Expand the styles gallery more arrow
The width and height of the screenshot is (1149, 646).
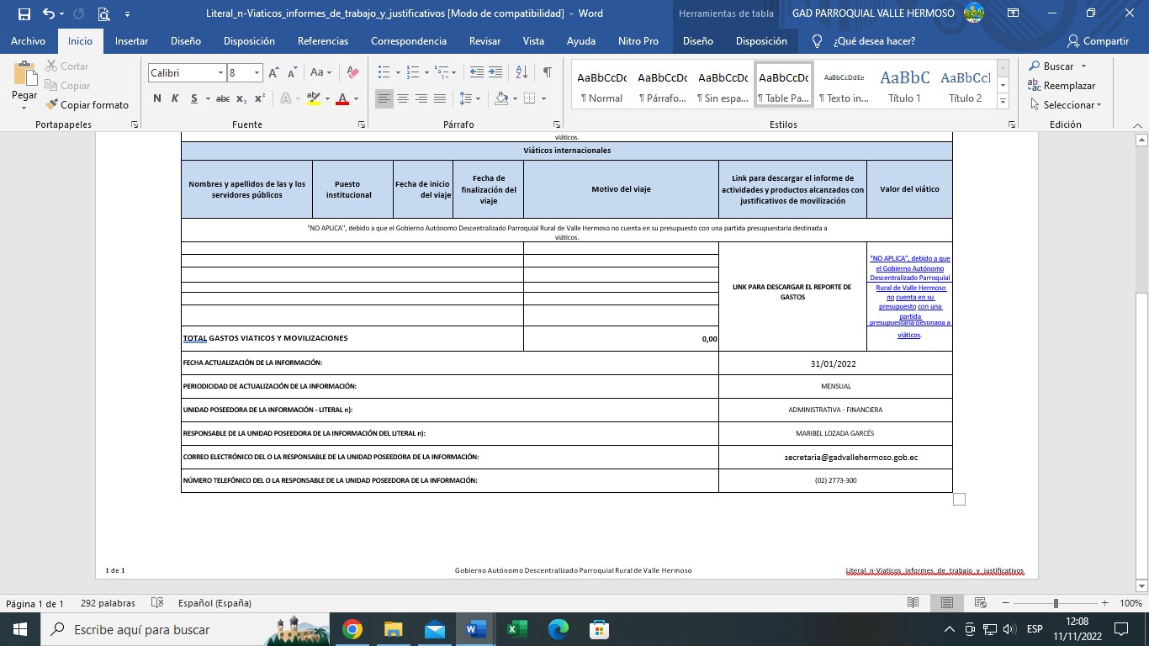(1003, 101)
